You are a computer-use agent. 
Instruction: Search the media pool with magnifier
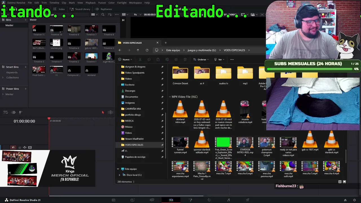pos(103,15)
